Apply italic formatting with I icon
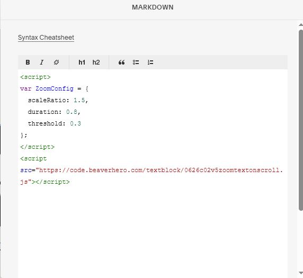The image size is (303, 278). coord(42,62)
